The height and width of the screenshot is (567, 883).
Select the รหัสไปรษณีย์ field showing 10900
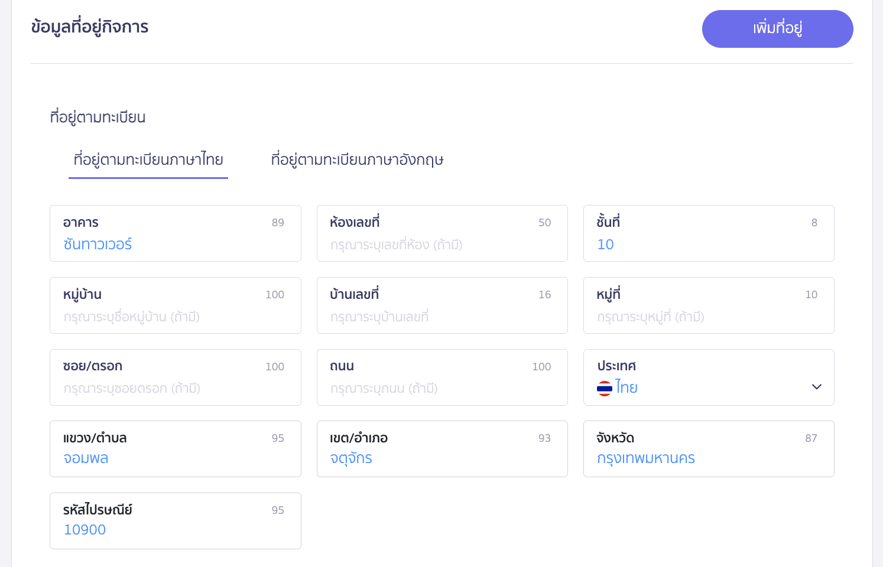[175, 521]
